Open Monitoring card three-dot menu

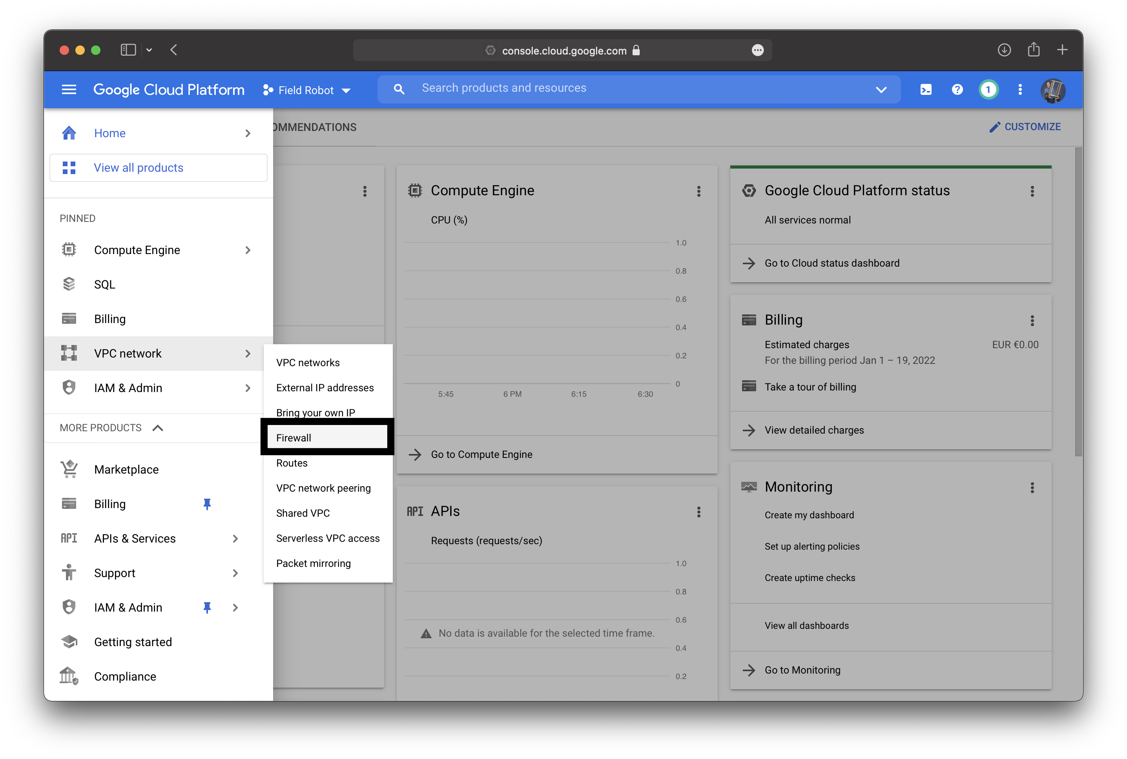[x=1032, y=487]
